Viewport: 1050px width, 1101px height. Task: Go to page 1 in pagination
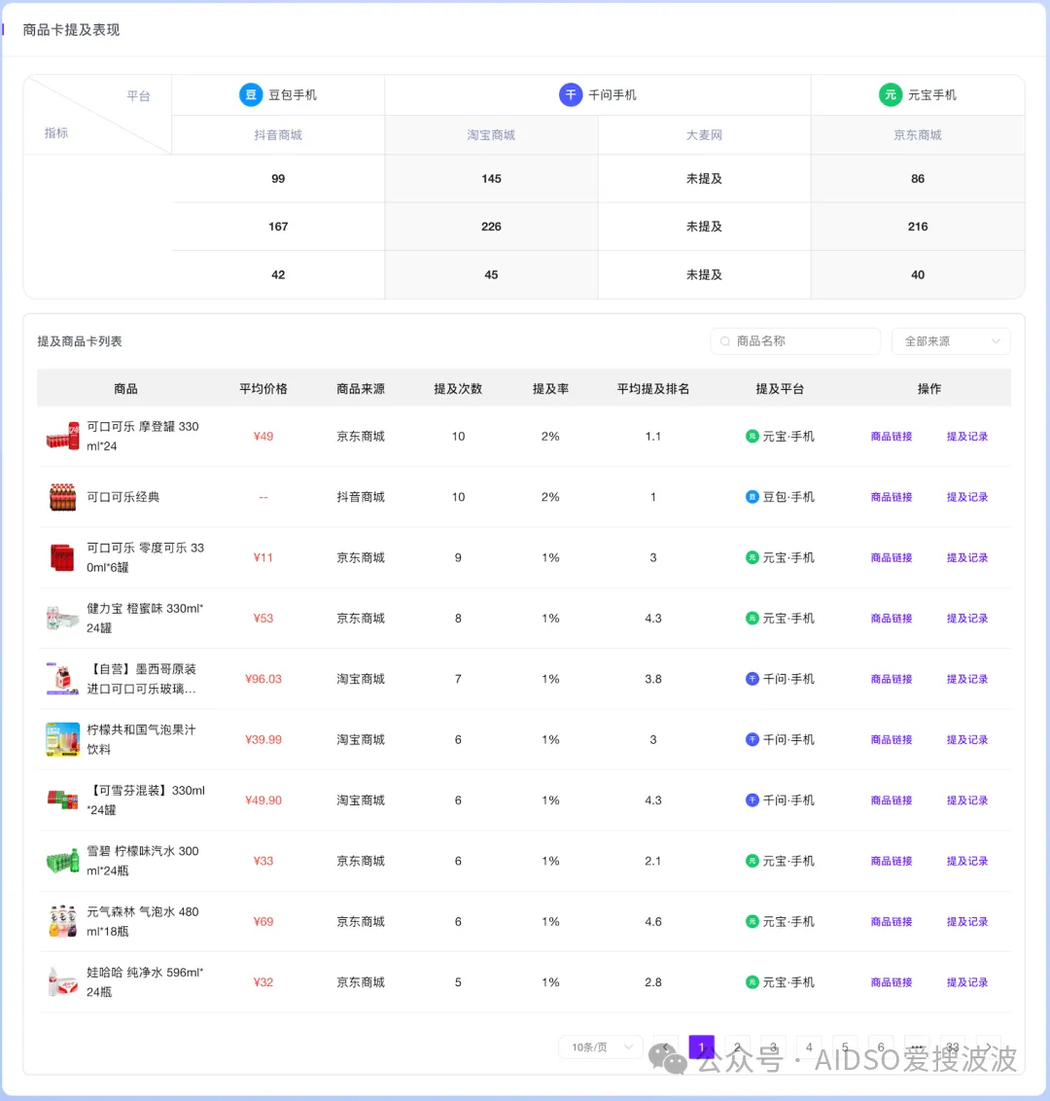pos(701,1047)
